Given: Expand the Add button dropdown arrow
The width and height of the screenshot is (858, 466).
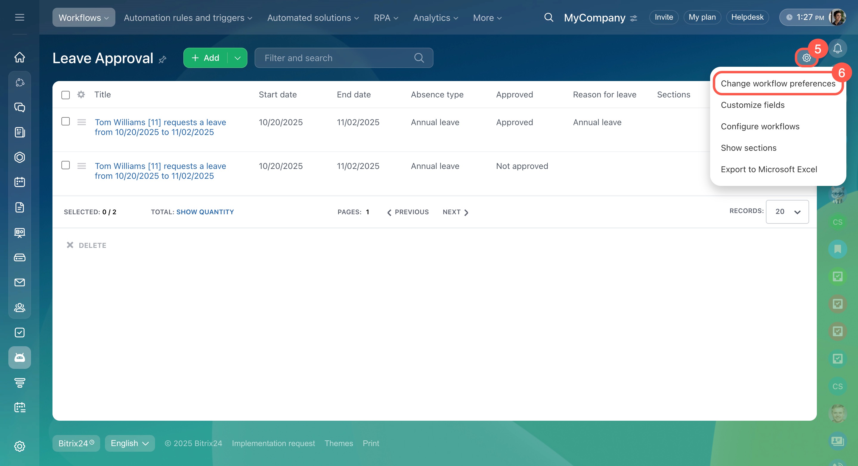Looking at the screenshot, I should [x=238, y=58].
